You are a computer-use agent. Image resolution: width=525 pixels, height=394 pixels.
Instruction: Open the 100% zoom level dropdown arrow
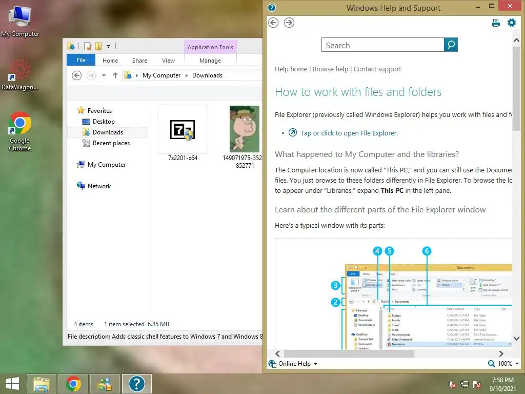[517, 364]
